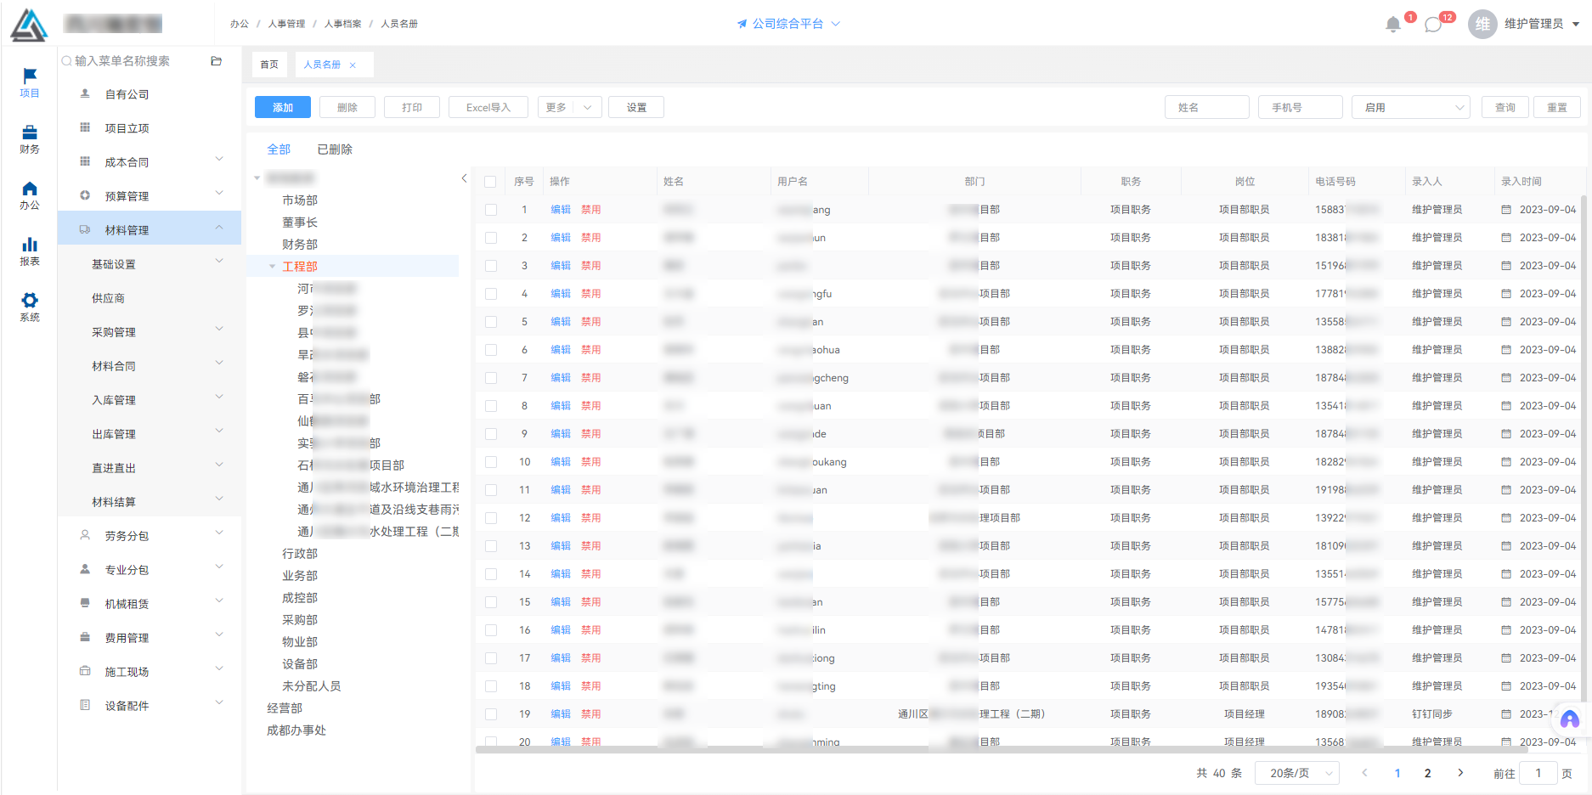Click the 项目立项 grid icon
This screenshot has width=1592, height=795.
85,128
